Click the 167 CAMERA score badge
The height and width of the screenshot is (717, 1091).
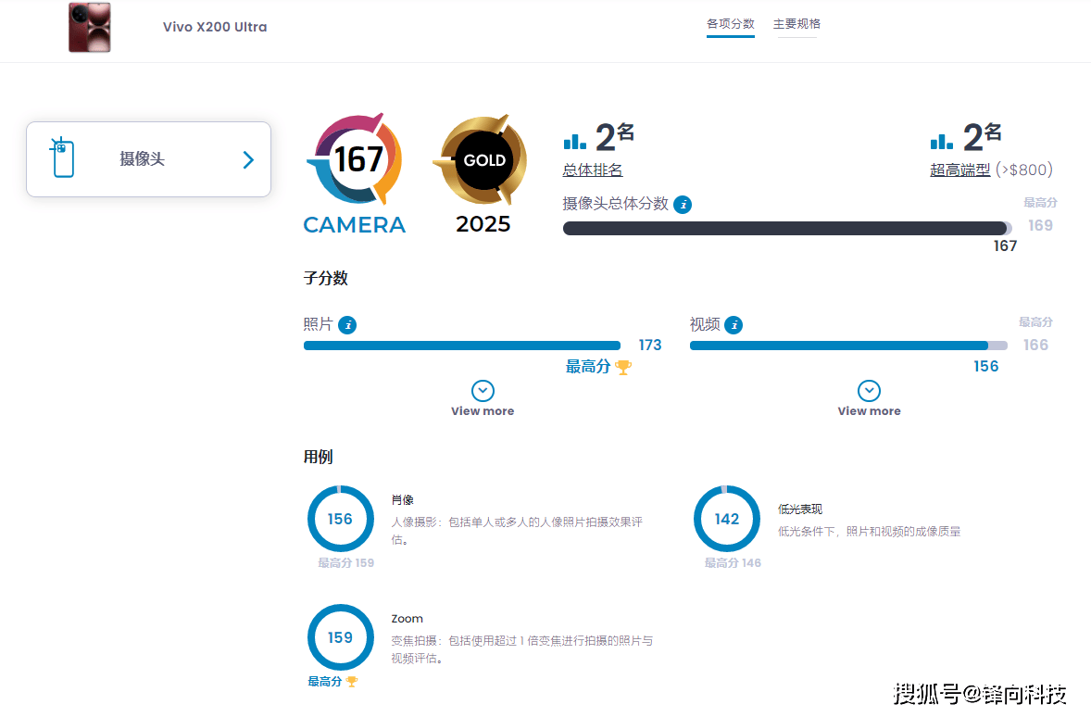(x=355, y=174)
